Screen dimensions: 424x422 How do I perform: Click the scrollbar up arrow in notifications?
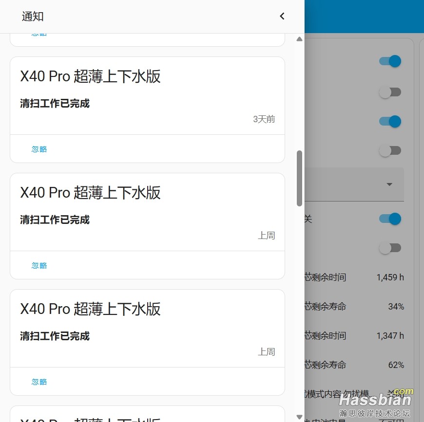299,39
